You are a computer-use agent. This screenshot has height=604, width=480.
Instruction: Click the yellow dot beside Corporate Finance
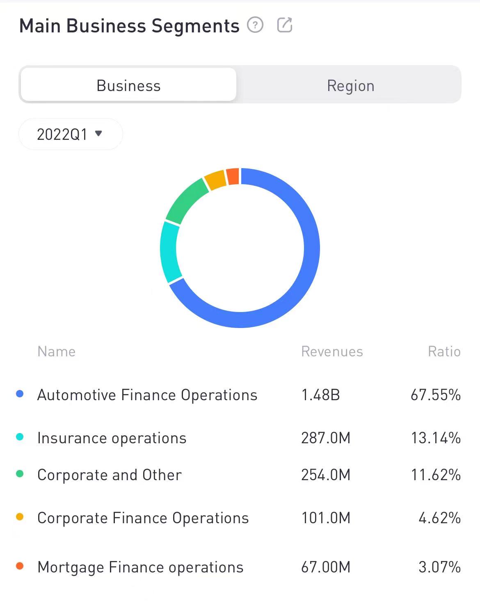tap(20, 517)
